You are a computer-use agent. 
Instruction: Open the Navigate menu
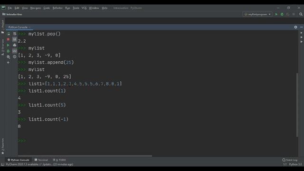(36, 8)
